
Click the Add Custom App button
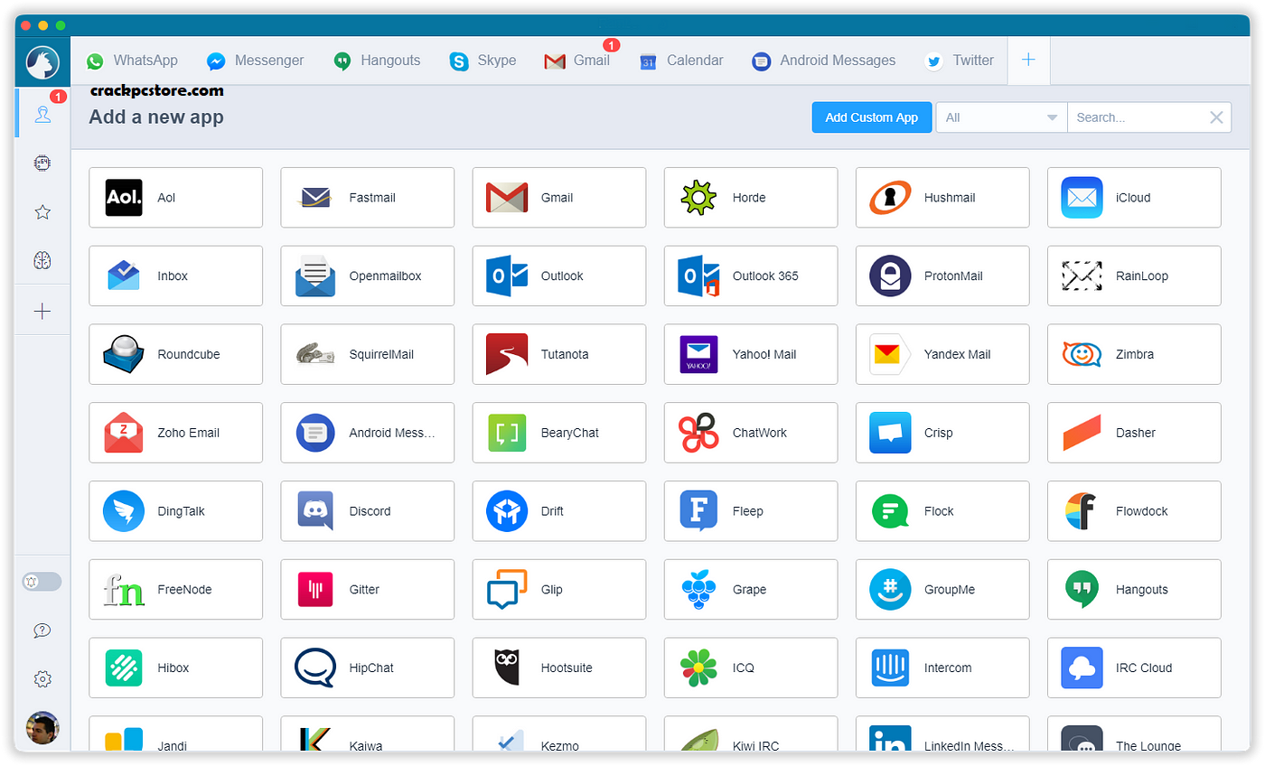872,117
